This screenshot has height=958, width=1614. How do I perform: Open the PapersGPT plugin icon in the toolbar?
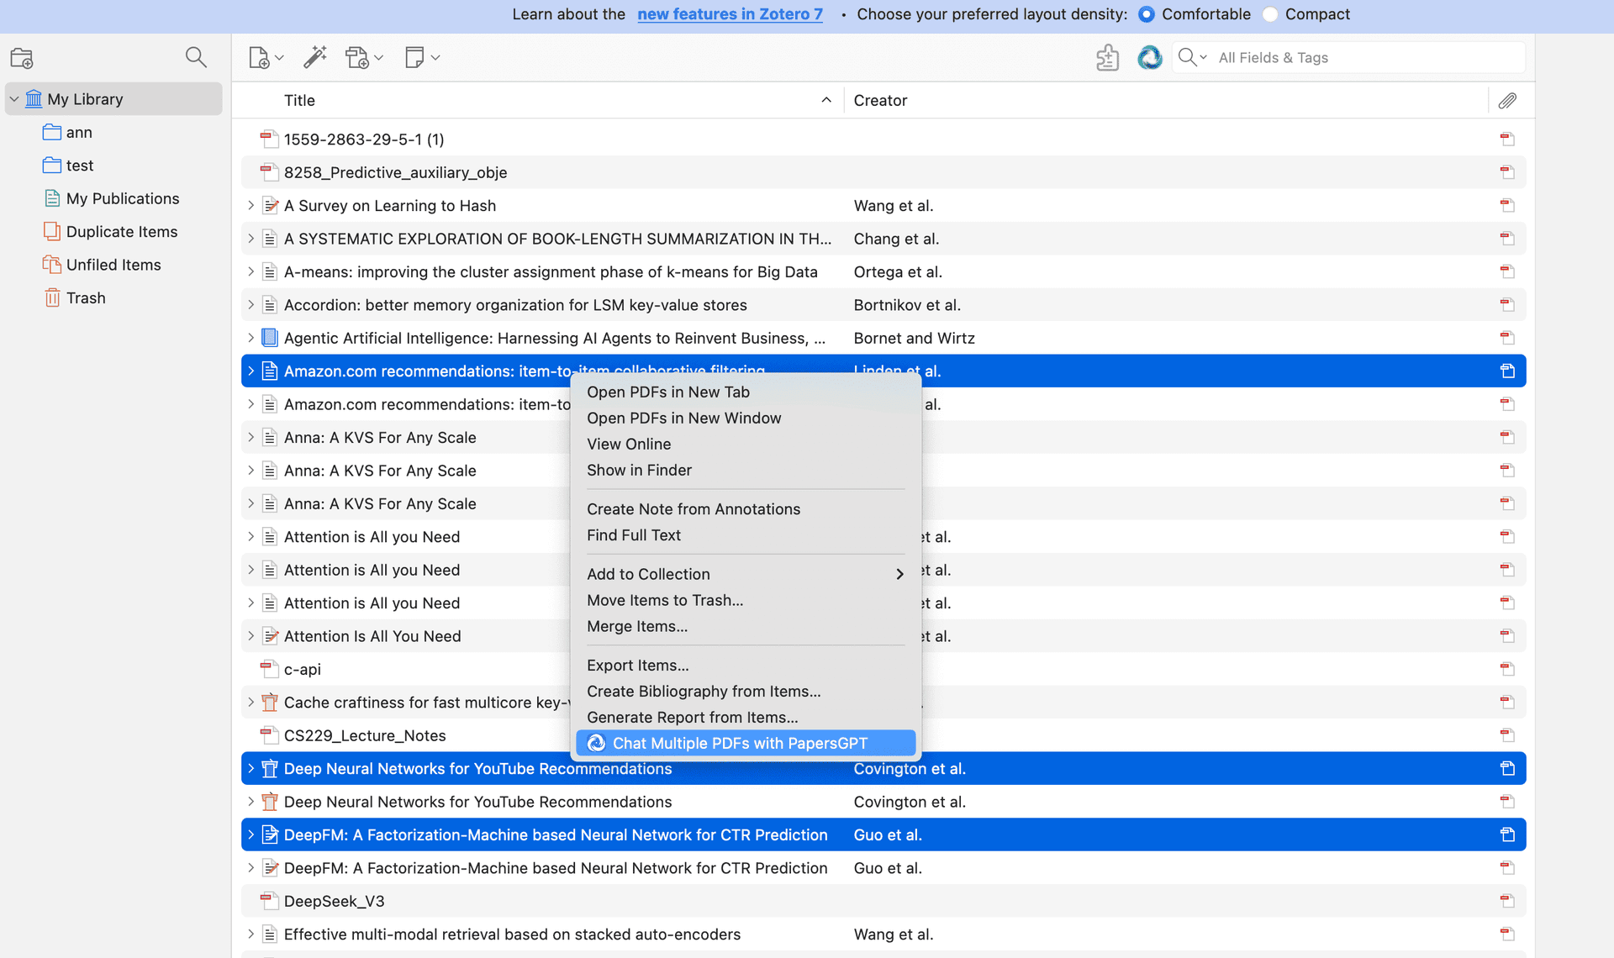click(1149, 57)
